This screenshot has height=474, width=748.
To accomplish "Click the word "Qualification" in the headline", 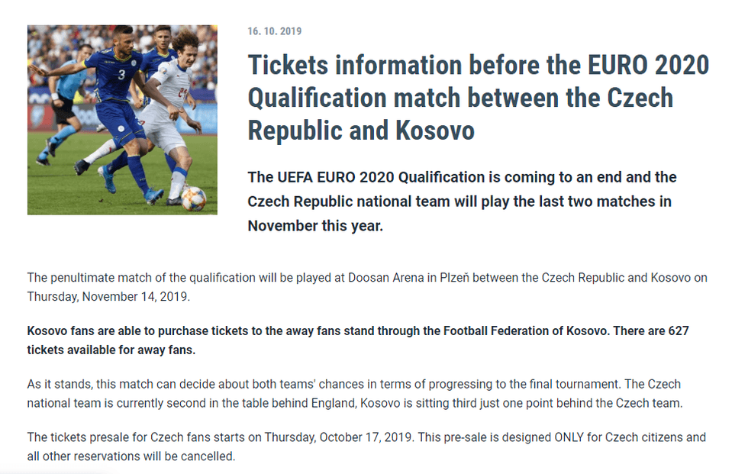I will coord(317,98).
